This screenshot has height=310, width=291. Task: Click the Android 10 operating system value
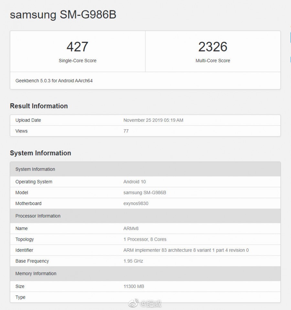pyautogui.click(x=135, y=182)
